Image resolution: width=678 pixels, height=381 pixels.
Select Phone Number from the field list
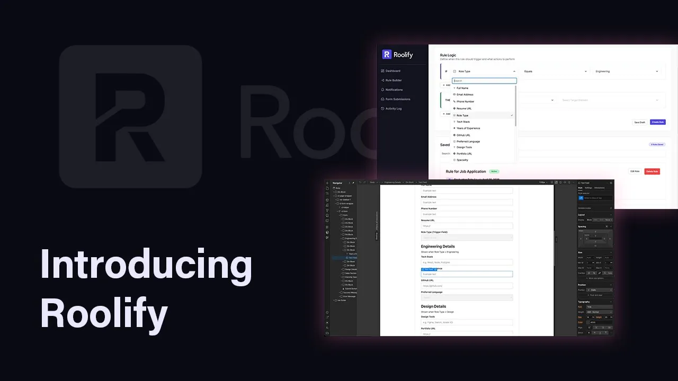pyautogui.click(x=483, y=102)
